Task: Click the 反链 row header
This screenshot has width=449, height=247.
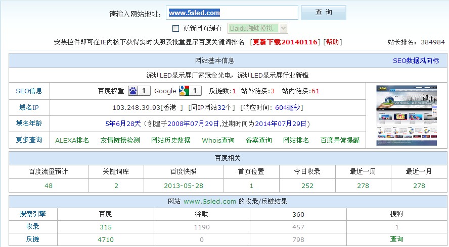Action: tap(33, 239)
